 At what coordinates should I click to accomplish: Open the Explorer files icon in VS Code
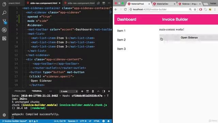point(4,4)
